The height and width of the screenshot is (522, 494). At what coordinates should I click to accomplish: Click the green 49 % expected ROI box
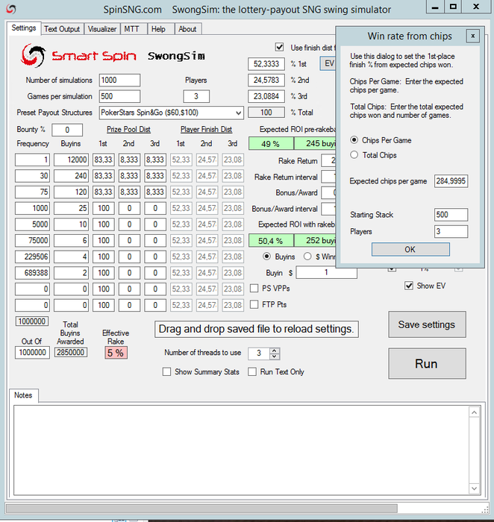click(271, 143)
